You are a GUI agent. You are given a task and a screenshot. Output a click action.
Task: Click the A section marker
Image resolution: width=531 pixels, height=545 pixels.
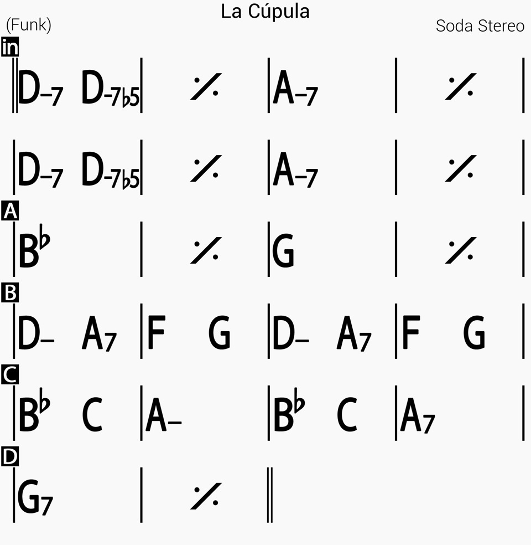[x=10, y=210]
